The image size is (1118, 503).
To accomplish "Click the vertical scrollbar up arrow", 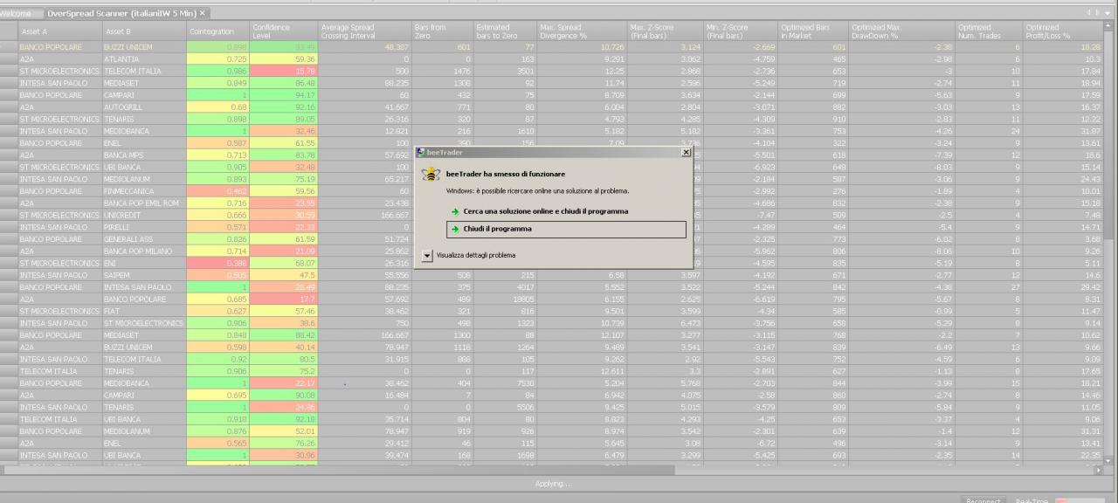I will click(x=1109, y=26).
